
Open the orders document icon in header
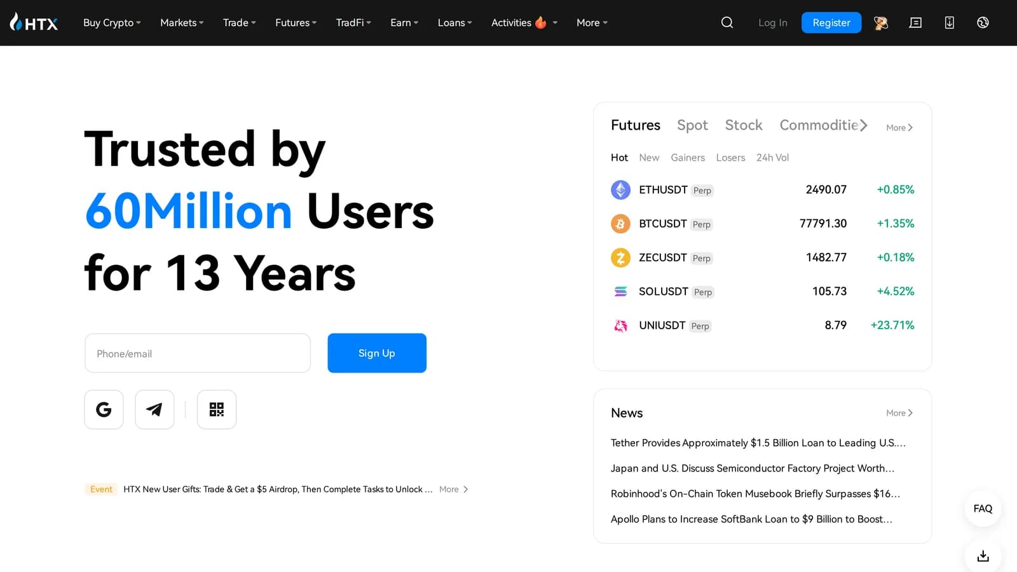(915, 23)
